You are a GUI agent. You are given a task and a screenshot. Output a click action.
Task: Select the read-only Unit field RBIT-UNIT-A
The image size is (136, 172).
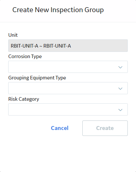(68, 46)
